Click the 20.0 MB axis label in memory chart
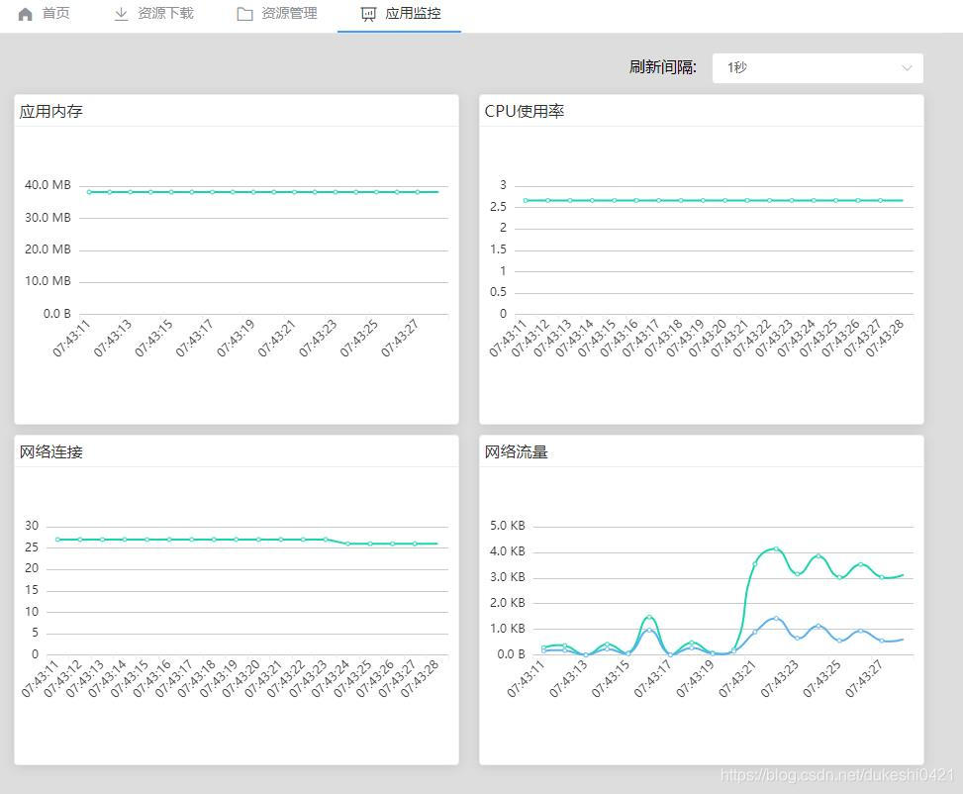Image resolution: width=963 pixels, height=794 pixels. click(x=48, y=248)
